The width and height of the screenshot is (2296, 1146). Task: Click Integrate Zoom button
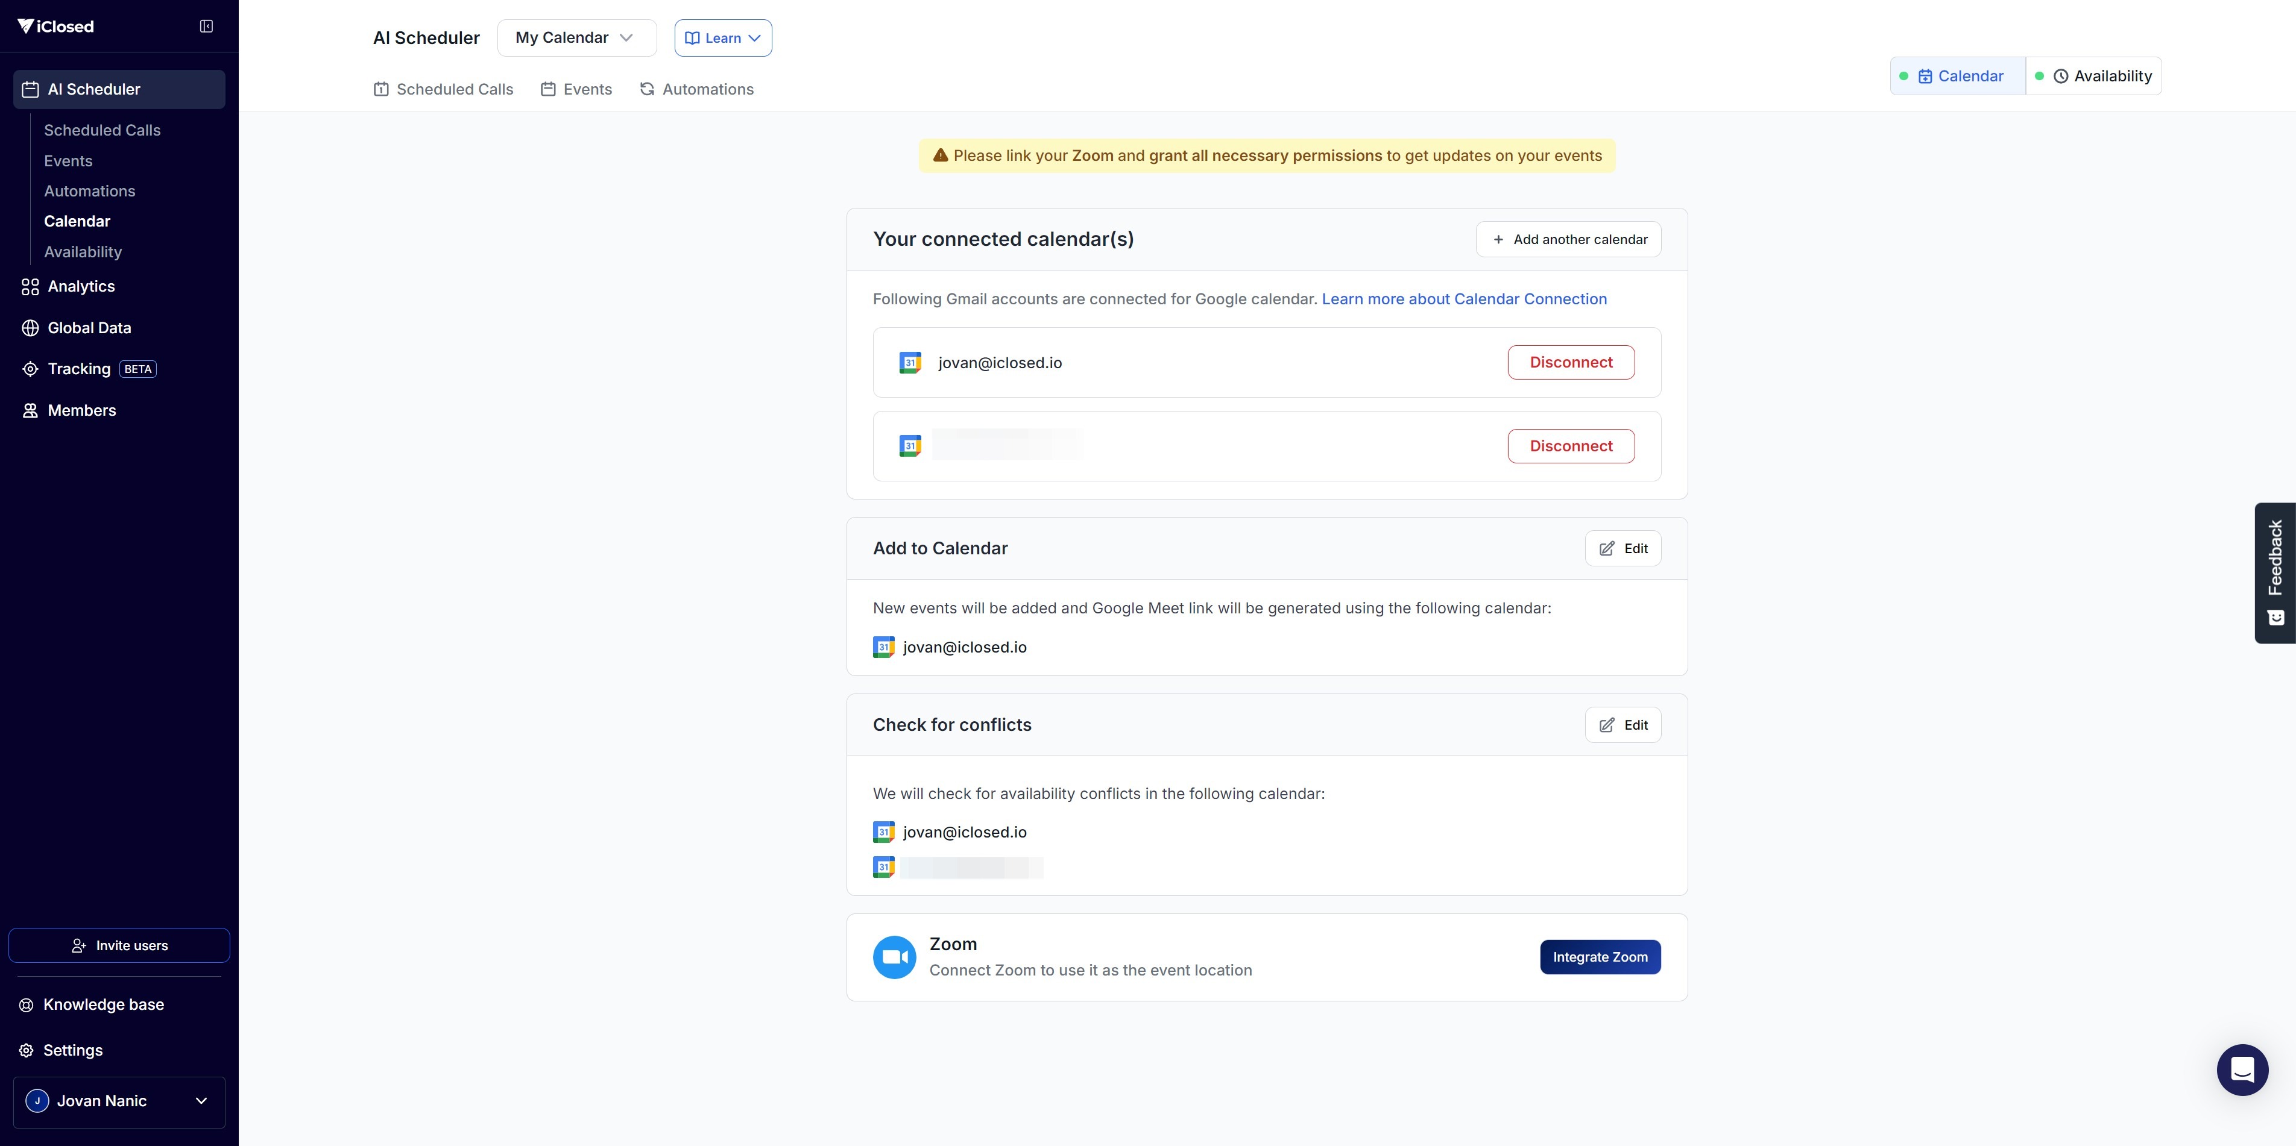click(1600, 957)
